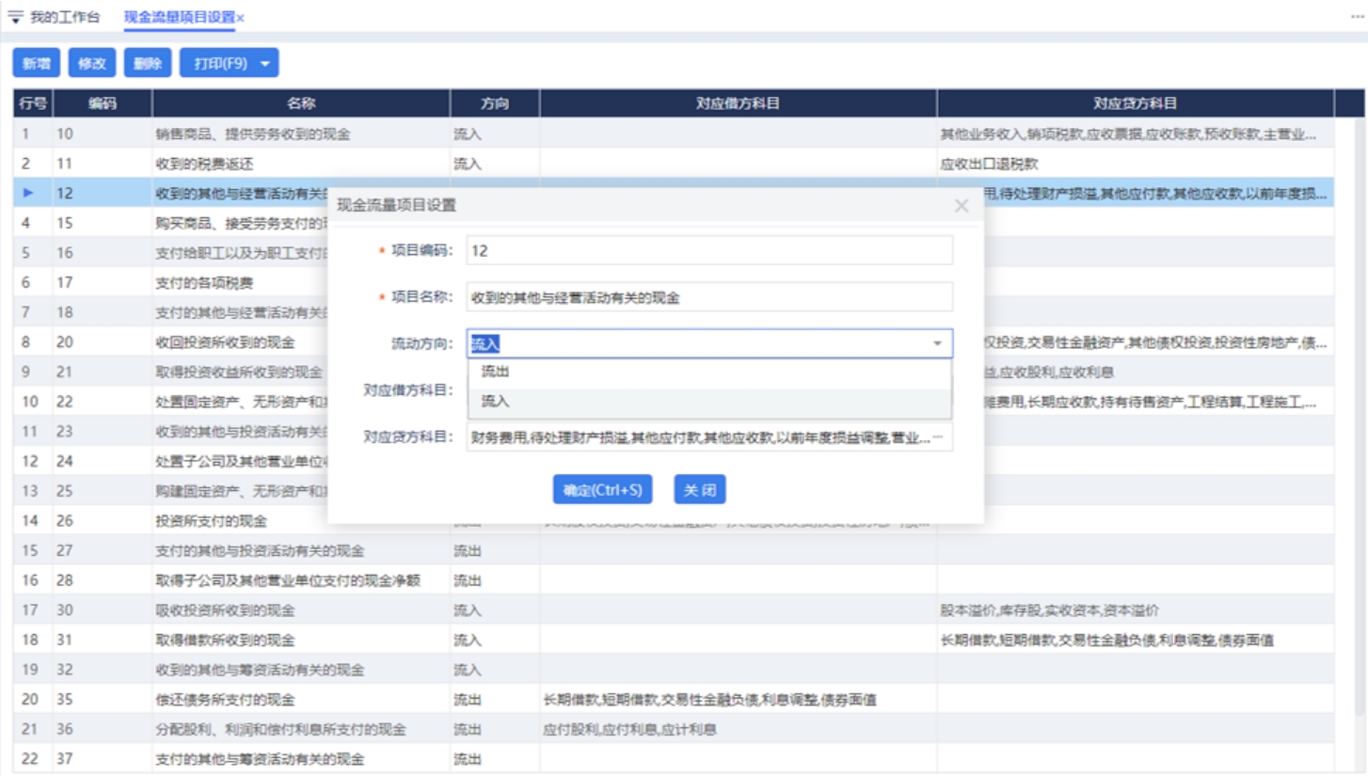Close the 现金流量项目设置 tab
Screen dimensions: 1368x776
(x=241, y=18)
